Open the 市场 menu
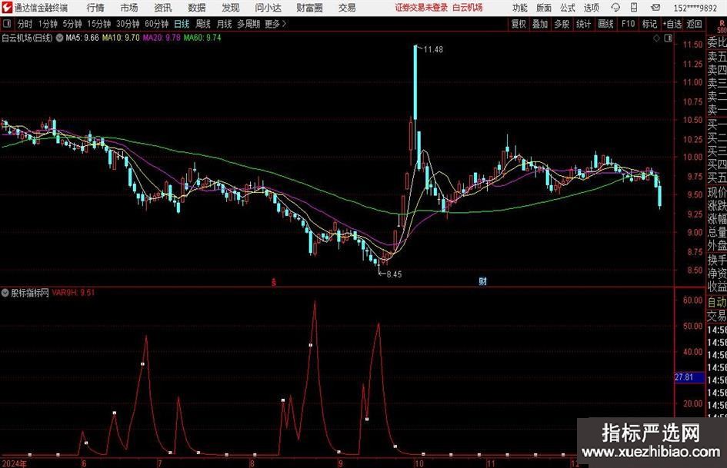Image resolution: width=727 pixels, height=468 pixels. click(129, 8)
